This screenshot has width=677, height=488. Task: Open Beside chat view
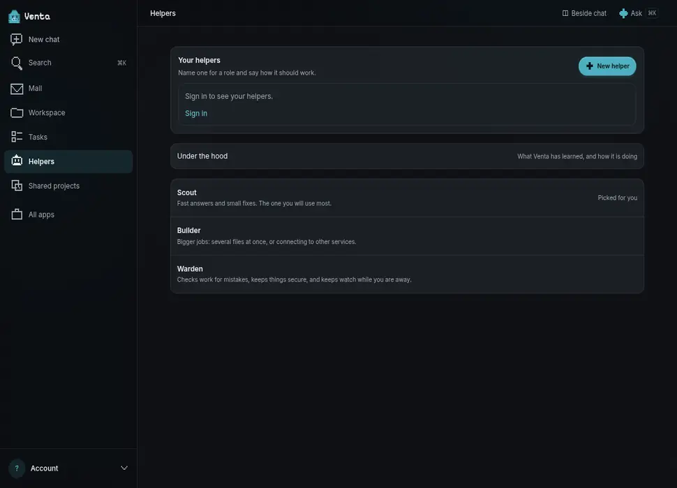[x=584, y=13]
